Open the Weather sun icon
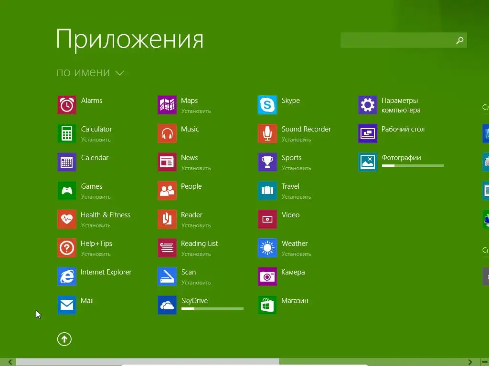The image size is (489, 366). [267, 248]
